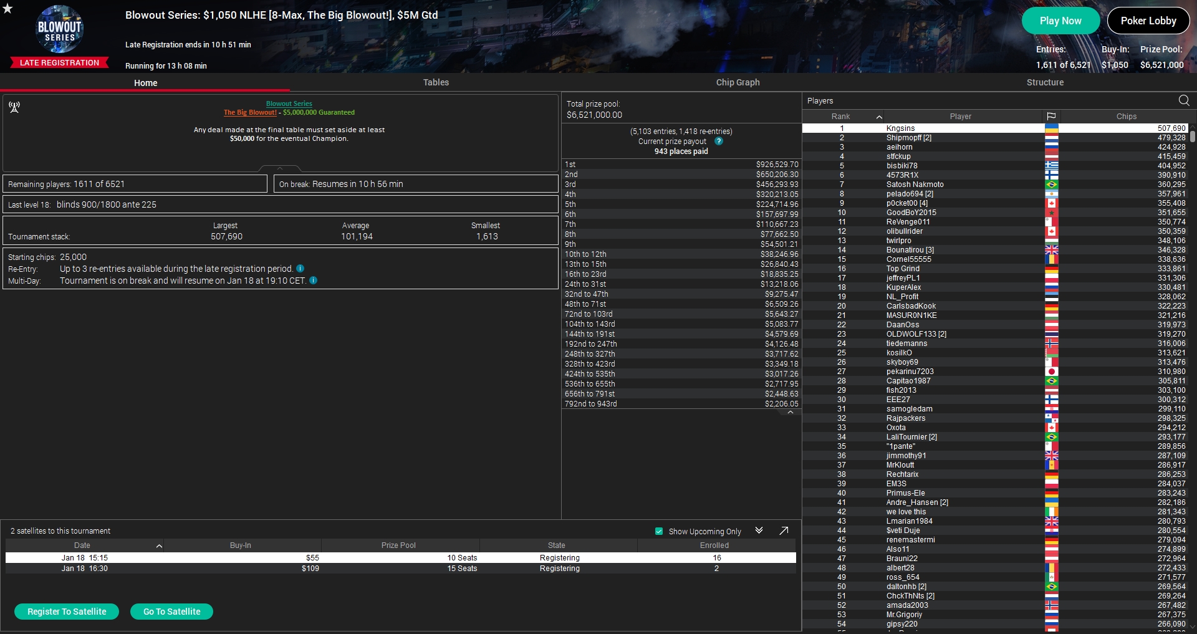Select player renemastermi row
Viewport: 1197px width, 634px height.
click(x=995, y=540)
